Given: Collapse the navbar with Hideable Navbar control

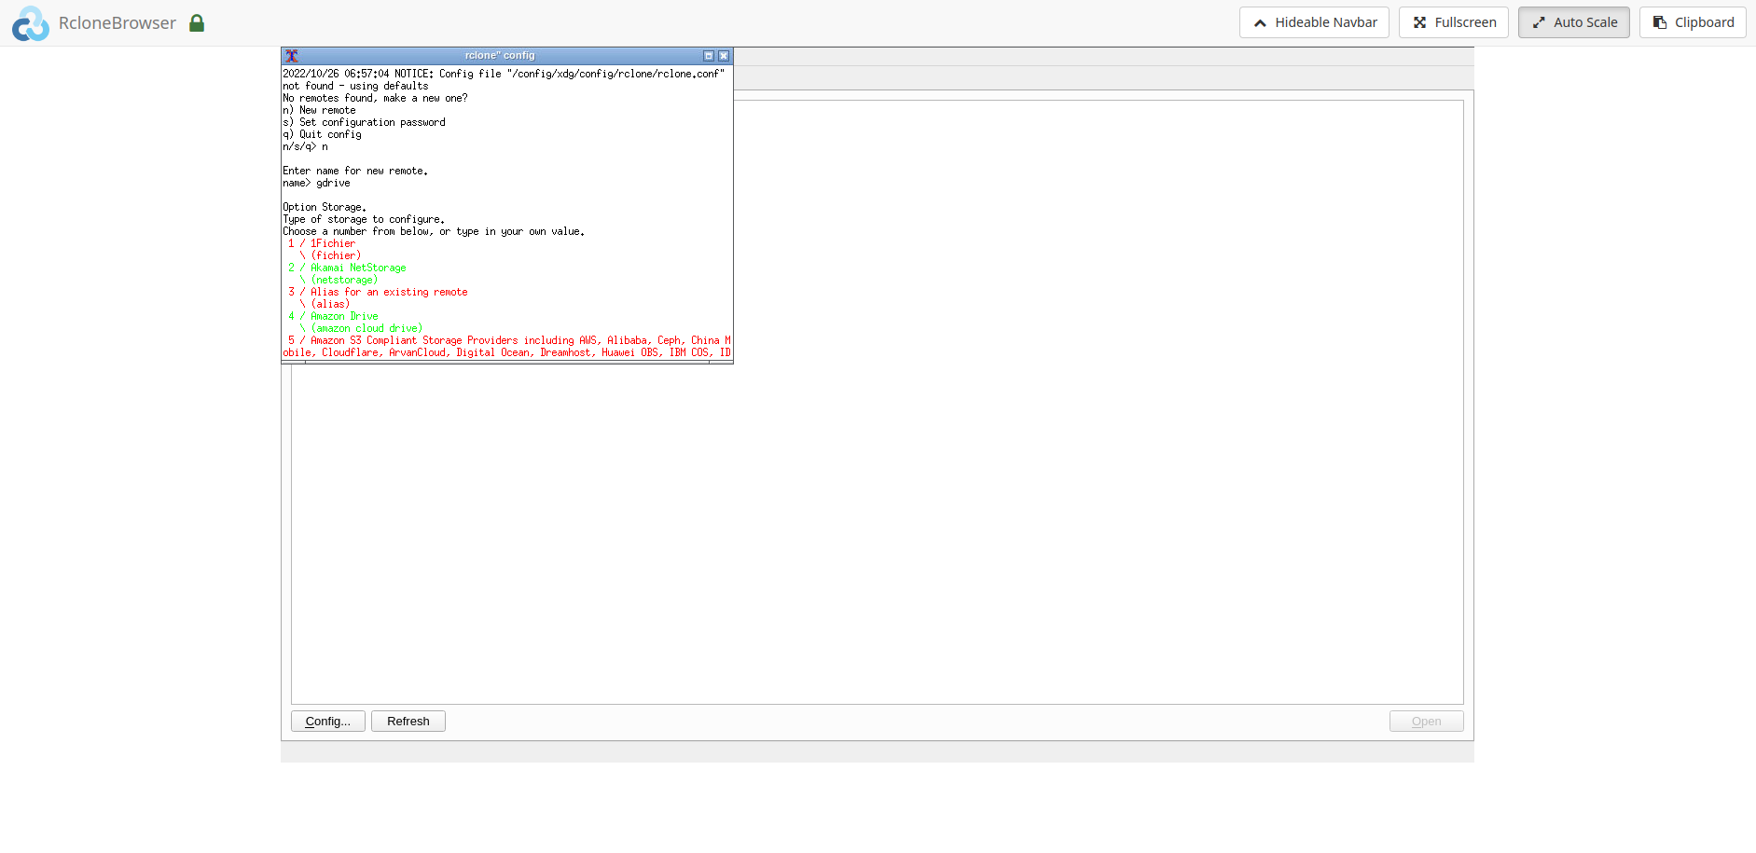Looking at the screenshot, I should (1314, 21).
